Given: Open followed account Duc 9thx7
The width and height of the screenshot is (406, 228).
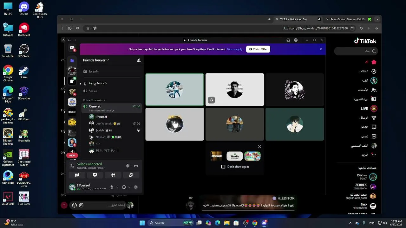Looking at the screenshot, I should (x=366, y=177).
